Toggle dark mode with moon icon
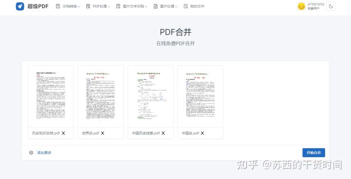The width and height of the screenshot is (351, 179). 331,6
